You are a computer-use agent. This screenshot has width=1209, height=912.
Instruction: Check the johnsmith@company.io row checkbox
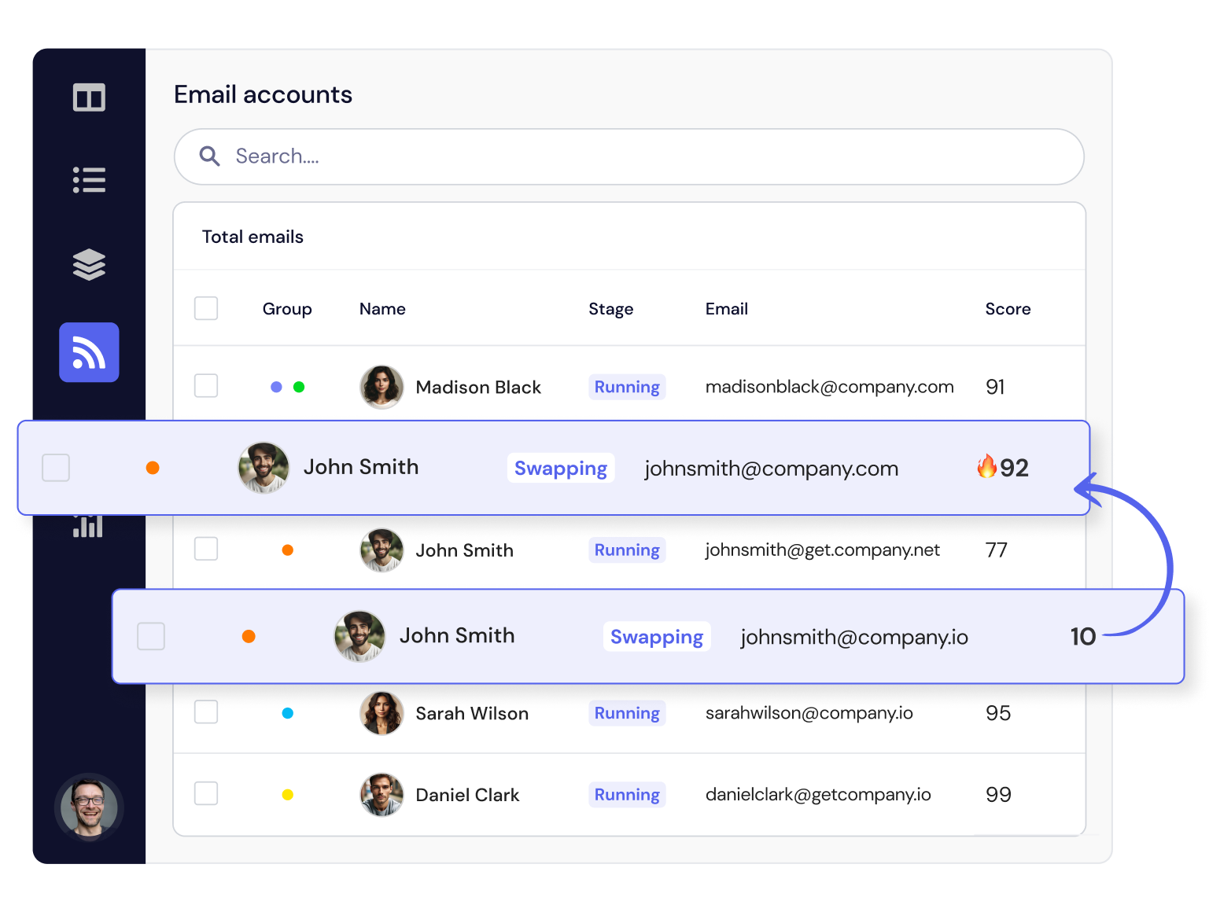[151, 636]
